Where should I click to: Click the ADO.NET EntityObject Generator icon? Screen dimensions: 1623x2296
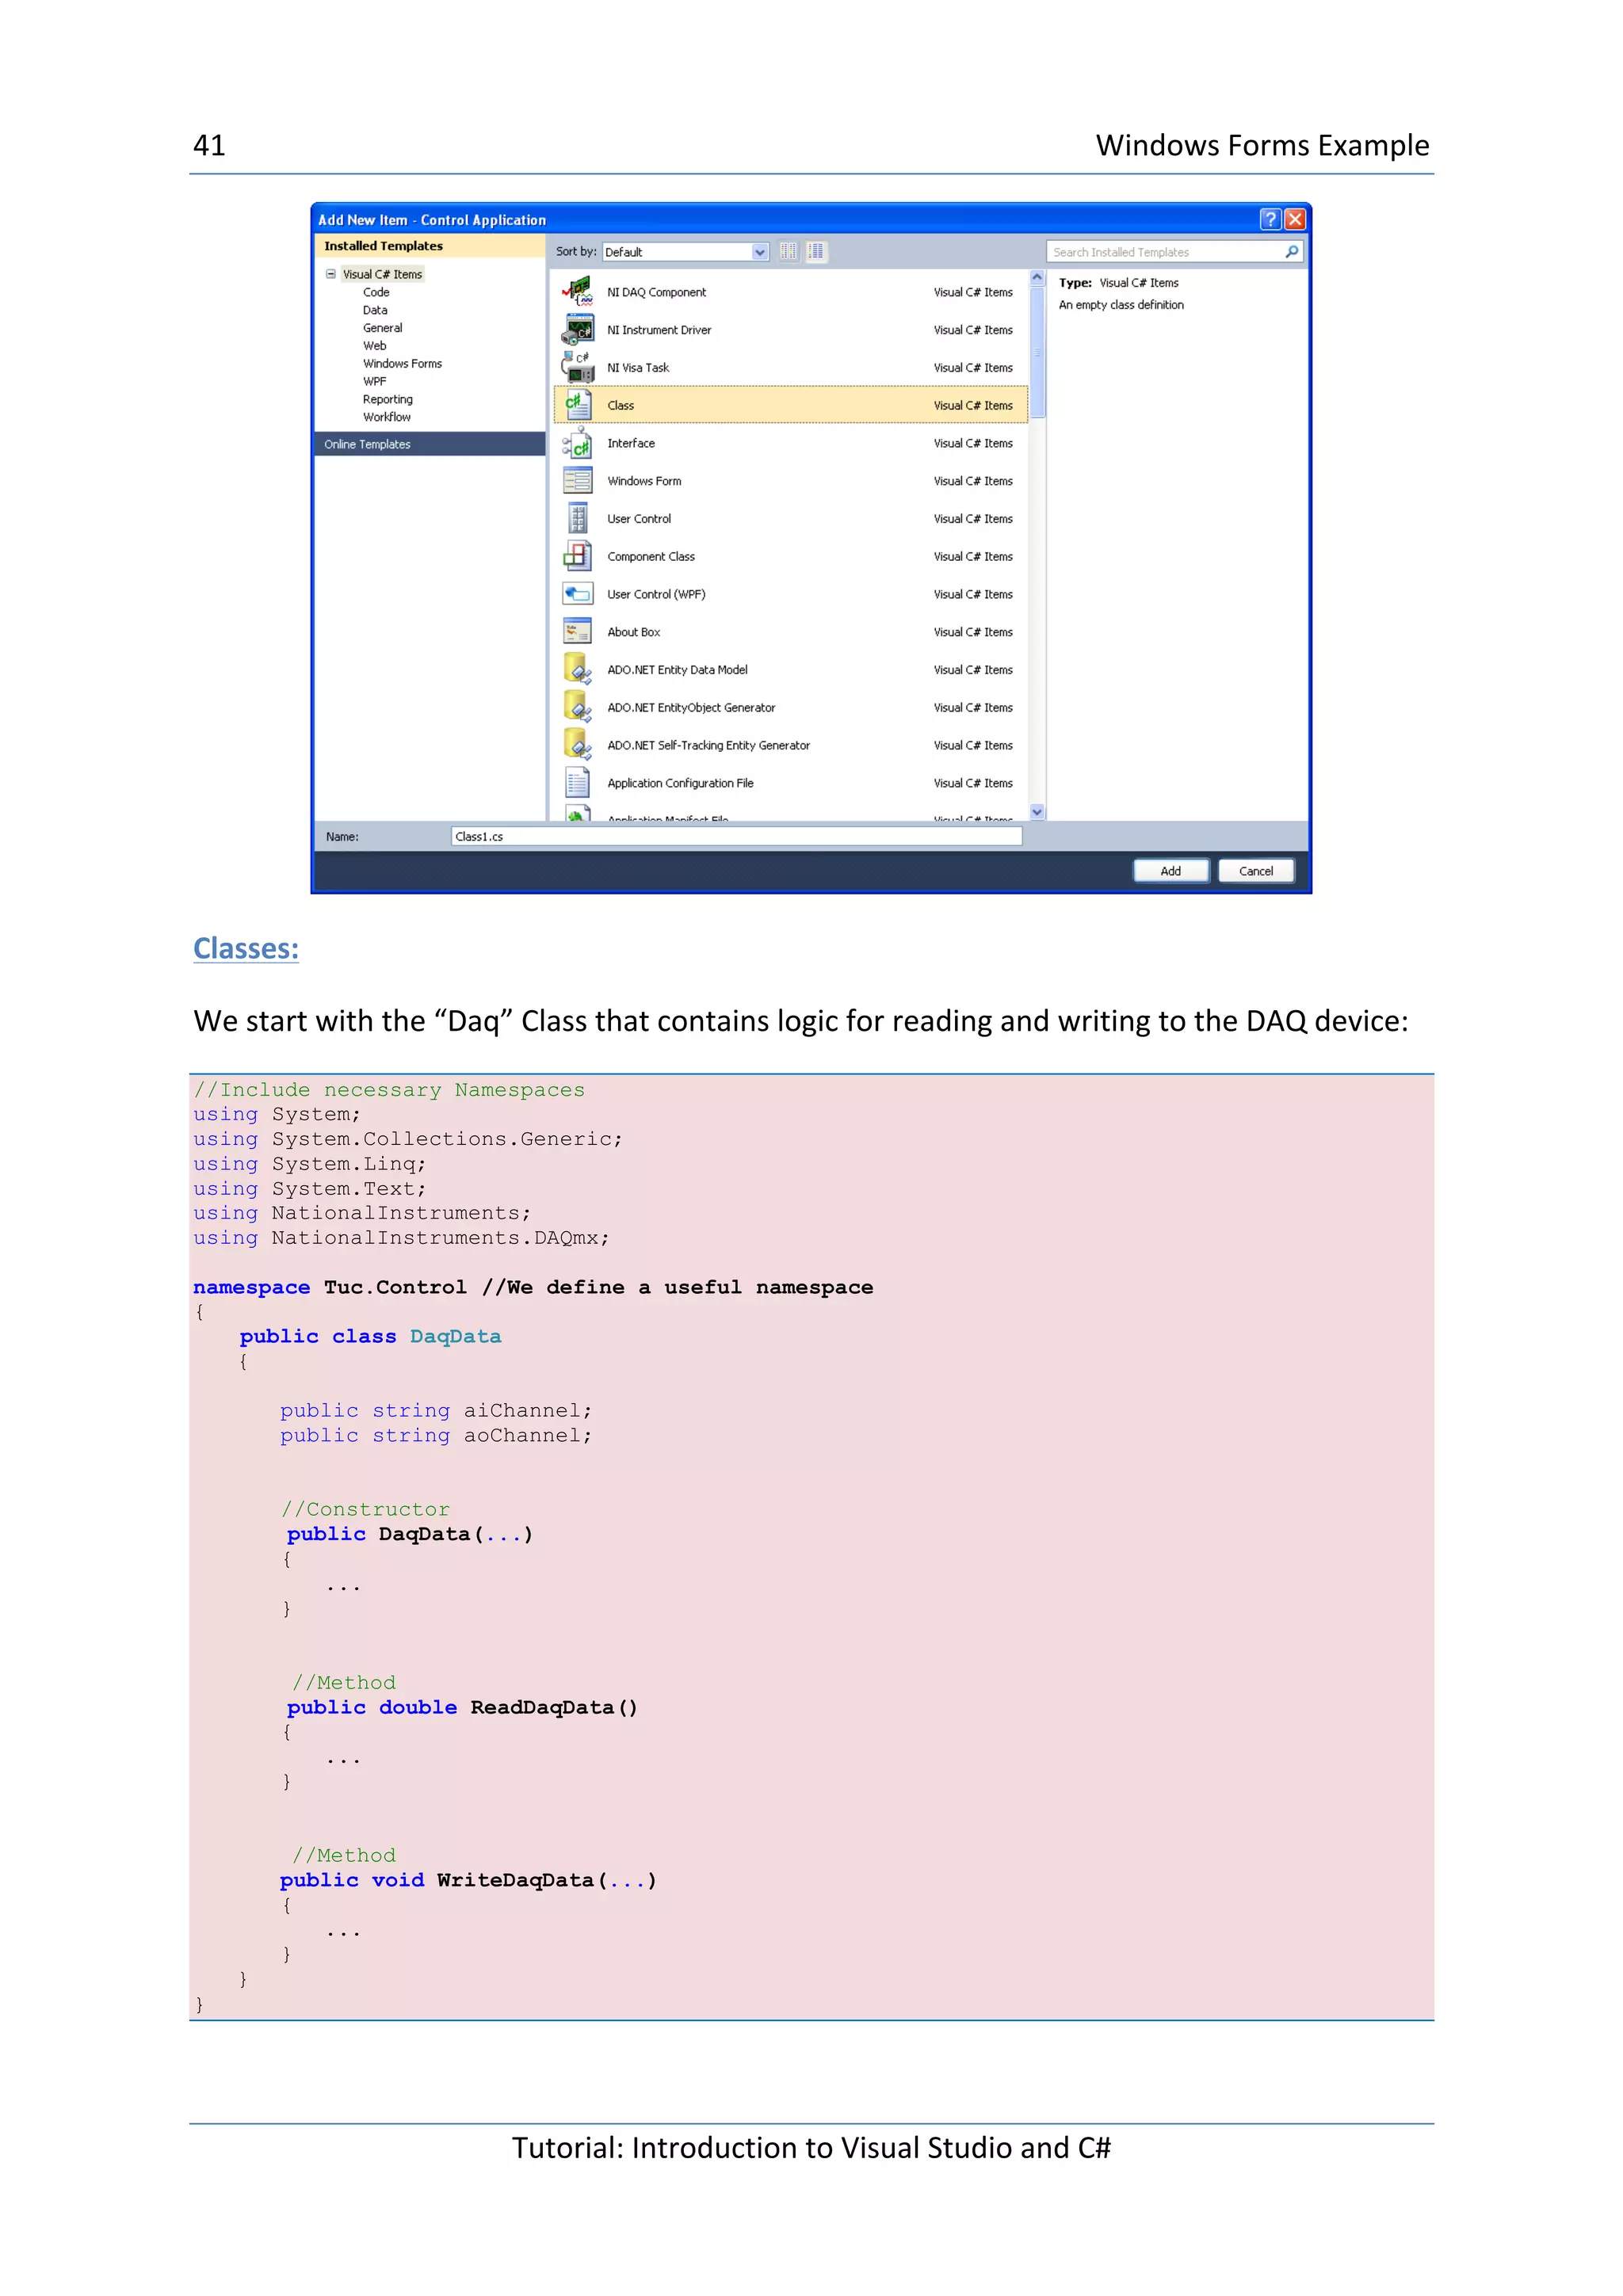(577, 707)
